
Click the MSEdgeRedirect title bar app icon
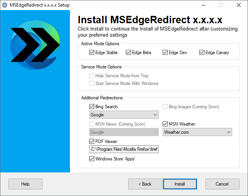(5, 5)
